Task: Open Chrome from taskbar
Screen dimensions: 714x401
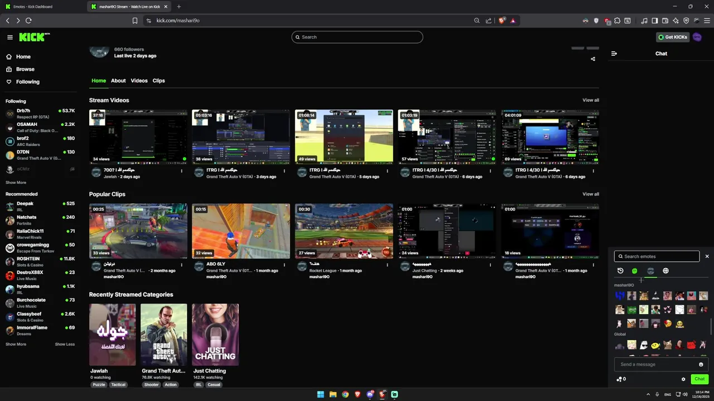Action: pos(345,394)
